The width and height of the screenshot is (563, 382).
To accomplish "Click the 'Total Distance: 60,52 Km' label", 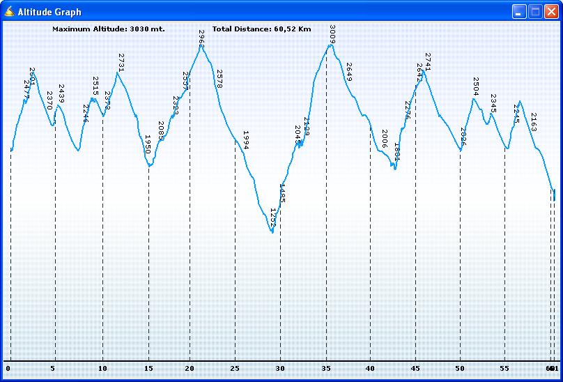I will point(261,29).
